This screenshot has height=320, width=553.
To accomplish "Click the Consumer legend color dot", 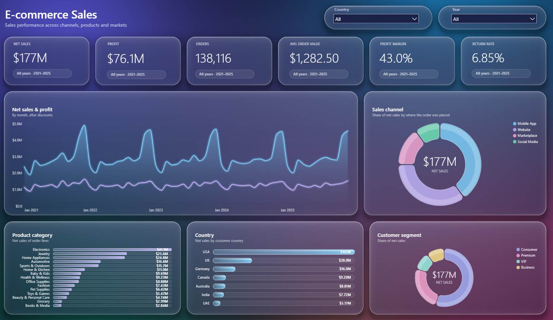I will 518,250.
